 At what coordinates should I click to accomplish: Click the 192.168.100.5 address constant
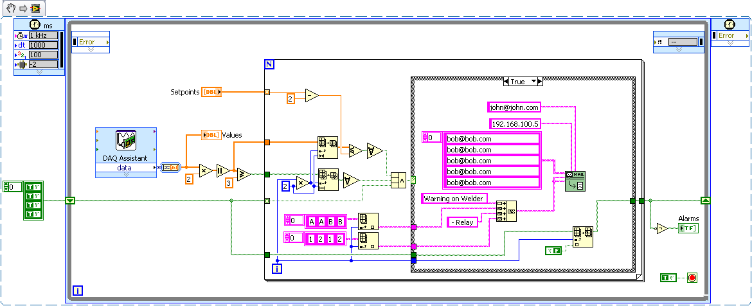point(515,123)
